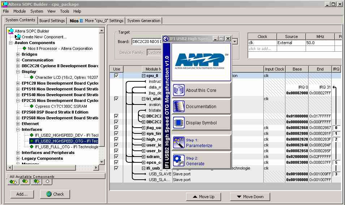Click the Step 1: Parameterize button

coord(201,143)
